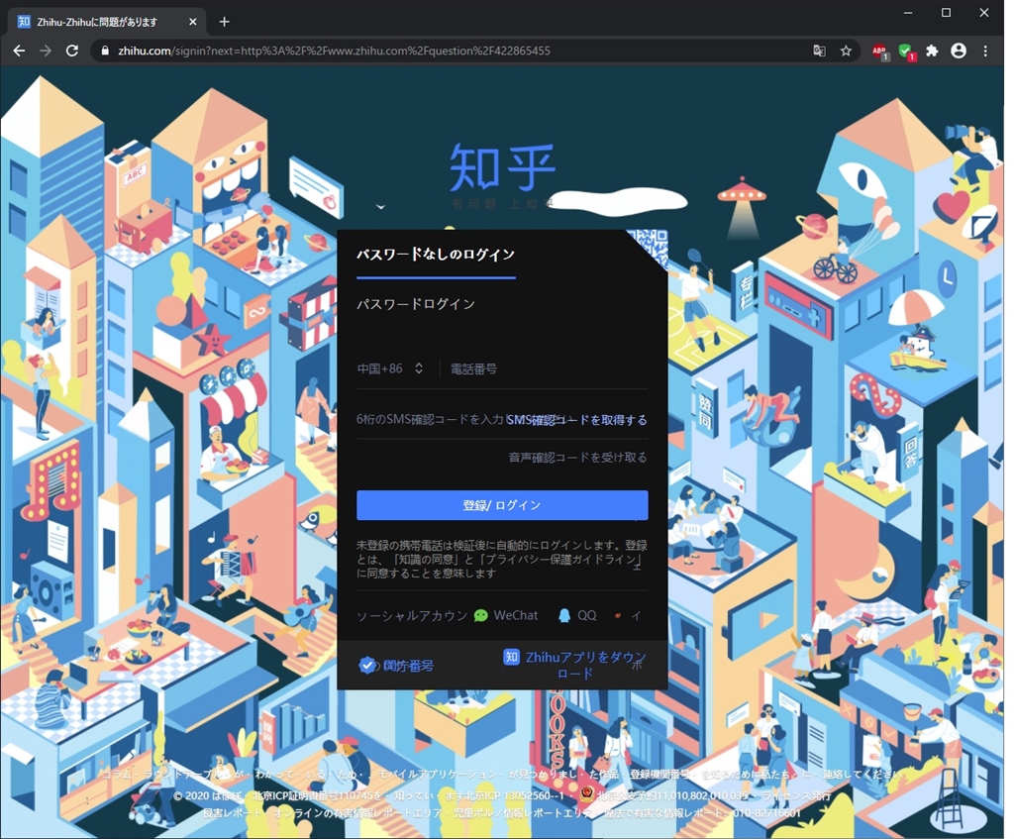Open モバイルアプリケーション footer link

437,774
